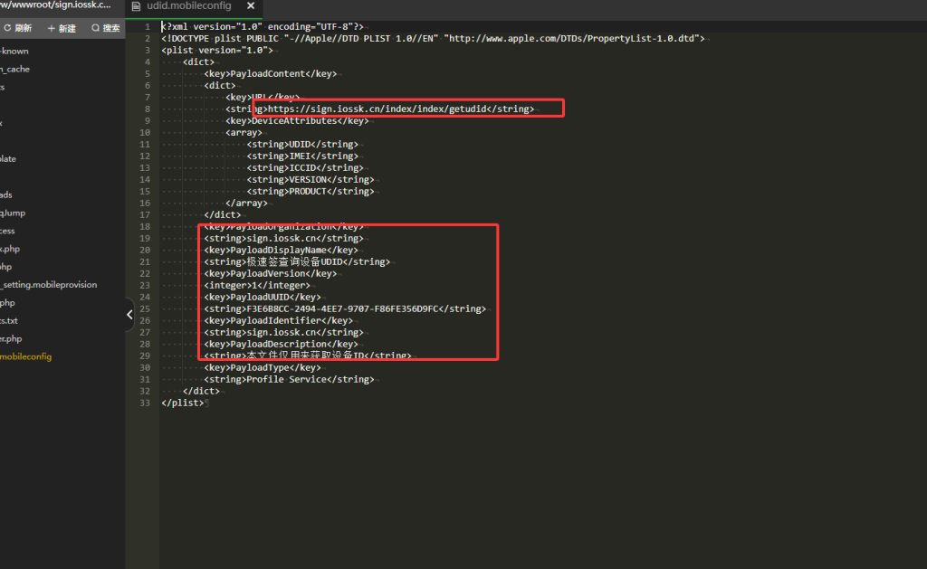The height and width of the screenshot is (569, 927).
Task: Click the refresh (刷新) button in file panel
Action: click(16, 28)
